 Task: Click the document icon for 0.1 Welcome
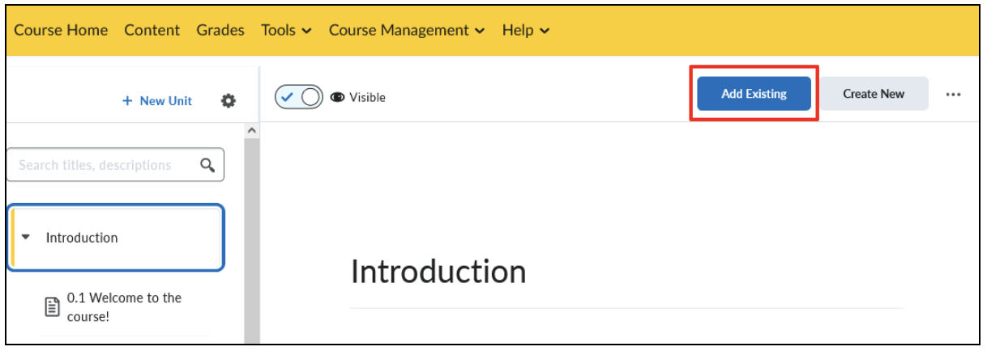[x=52, y=307]
